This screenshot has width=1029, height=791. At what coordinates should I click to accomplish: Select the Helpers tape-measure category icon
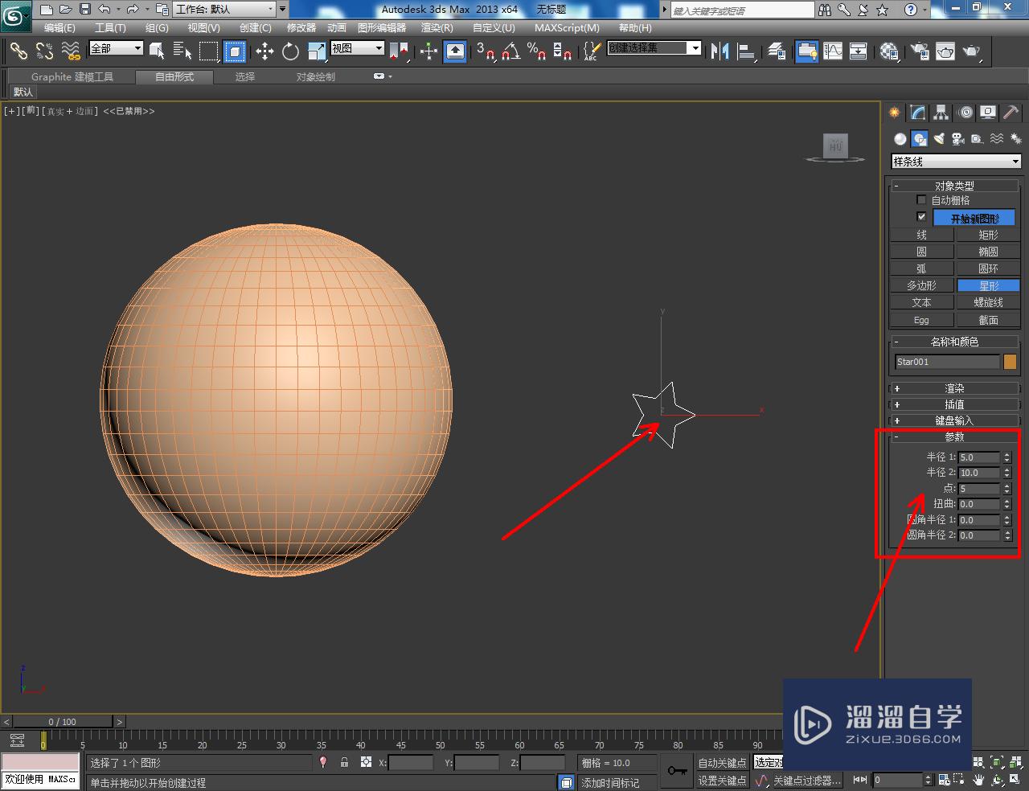pyautogui.click(x=977, y=139)
